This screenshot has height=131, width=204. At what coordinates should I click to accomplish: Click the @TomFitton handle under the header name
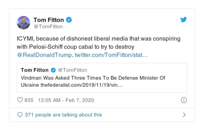[48, 27]
